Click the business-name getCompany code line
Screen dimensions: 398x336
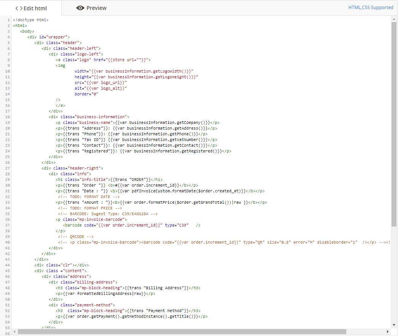pos(137,123)
